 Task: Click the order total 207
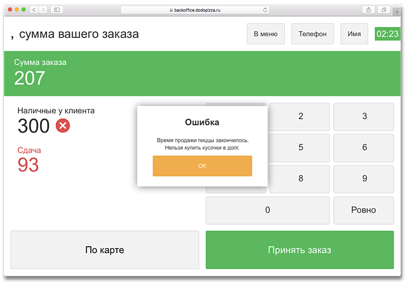tap(30, 78)
